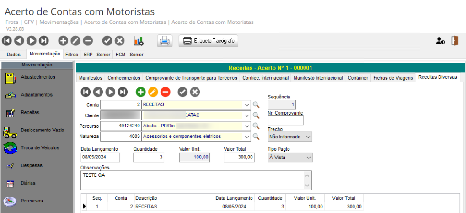Image resolution: width=466 pixels, height=213 pixels.
Task: Add new receita with green plus
Action: pyautogui.click(x=141, y=92)
